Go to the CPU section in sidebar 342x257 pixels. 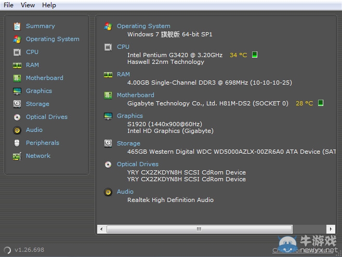coord(32,52)
